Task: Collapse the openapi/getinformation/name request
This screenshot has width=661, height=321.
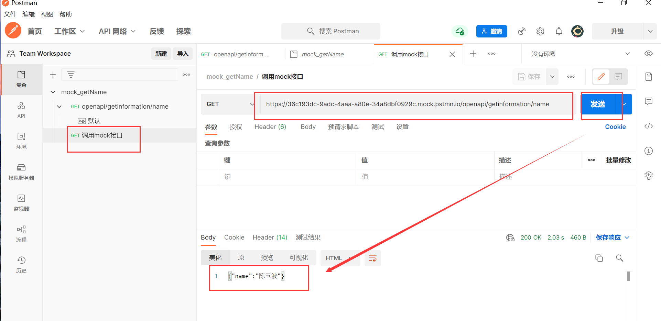Action: coord(59,107)
